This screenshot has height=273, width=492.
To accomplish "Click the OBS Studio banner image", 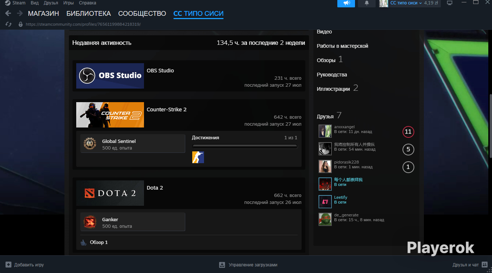I will point(110,76).
